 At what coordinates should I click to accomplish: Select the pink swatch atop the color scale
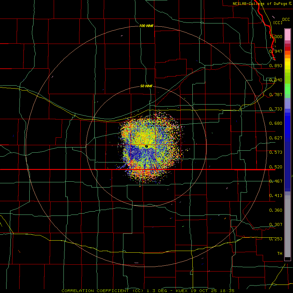[287, 35]
